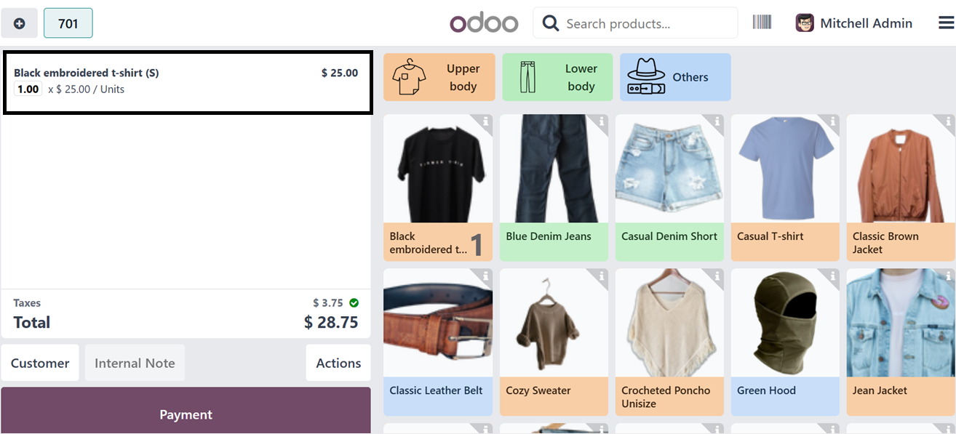This screenshot has height=434, width=956.
Task: Open the hamburger menu icon
Action: [x=946, y=23]
